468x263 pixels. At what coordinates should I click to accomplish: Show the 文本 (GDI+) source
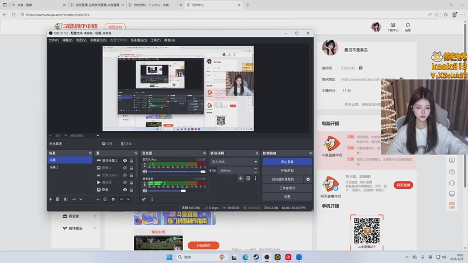[125, 175]
